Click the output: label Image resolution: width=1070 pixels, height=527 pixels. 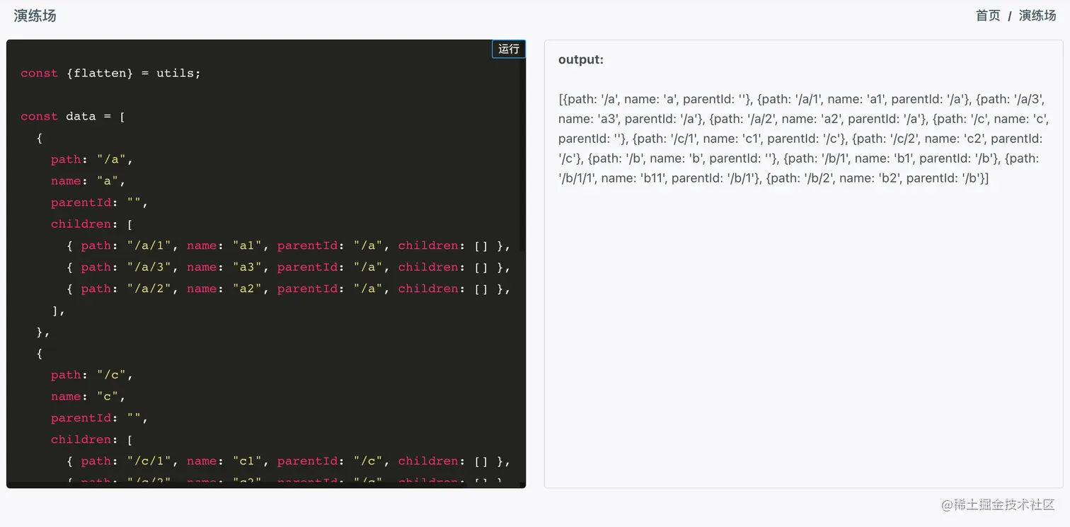580,60
